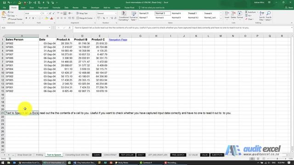
Task: Decrease font size
Action: pos(53,13)
